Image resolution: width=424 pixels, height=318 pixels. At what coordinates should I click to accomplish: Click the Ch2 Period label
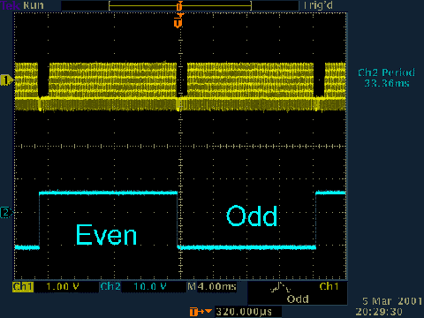[386, 72]
